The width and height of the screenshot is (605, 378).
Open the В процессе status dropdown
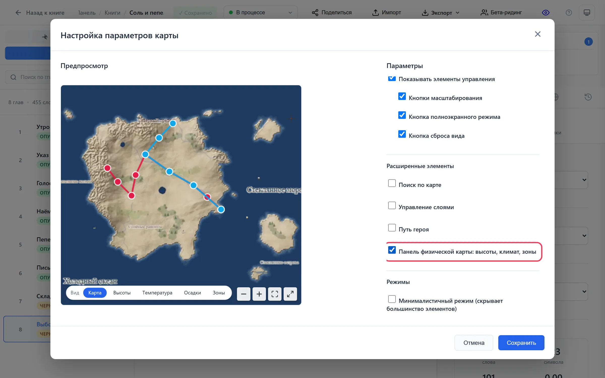(x=260, y=13)
